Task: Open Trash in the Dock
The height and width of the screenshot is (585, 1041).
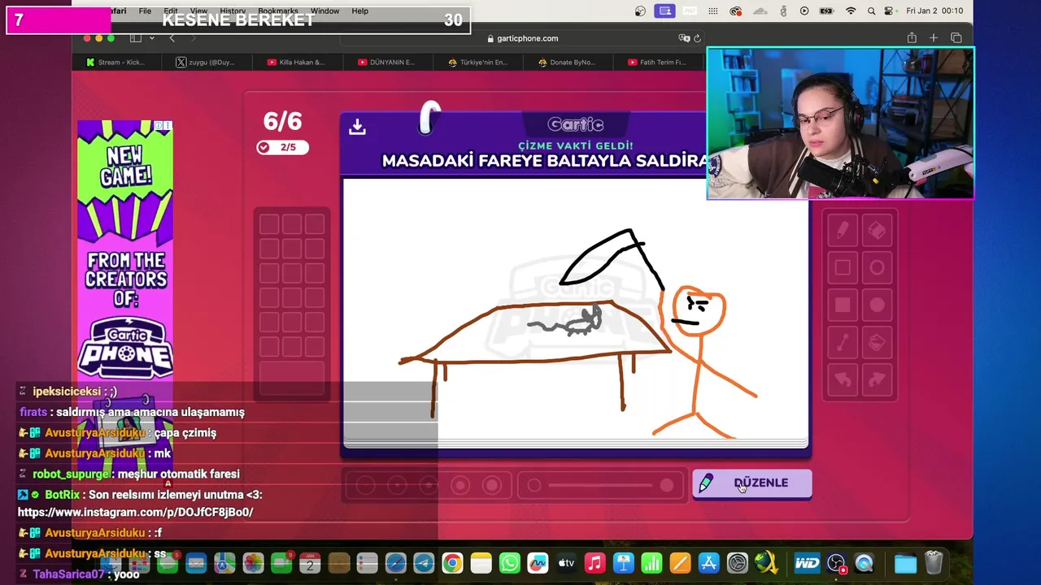Action: (934, 563)
